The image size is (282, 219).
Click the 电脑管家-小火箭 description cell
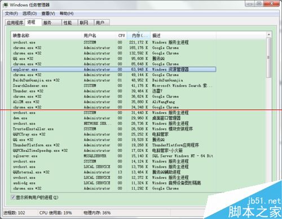click(167, 151)
